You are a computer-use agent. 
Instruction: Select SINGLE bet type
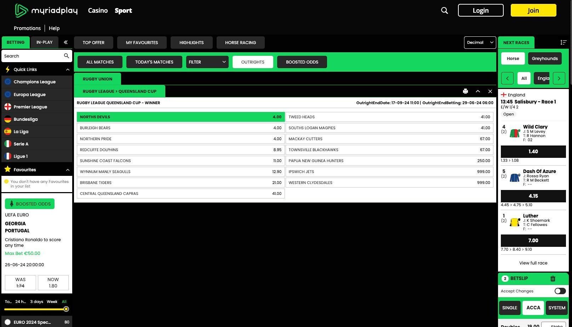point(510,308)
